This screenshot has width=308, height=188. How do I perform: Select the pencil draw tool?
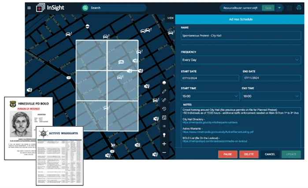[x=164, y=92]
